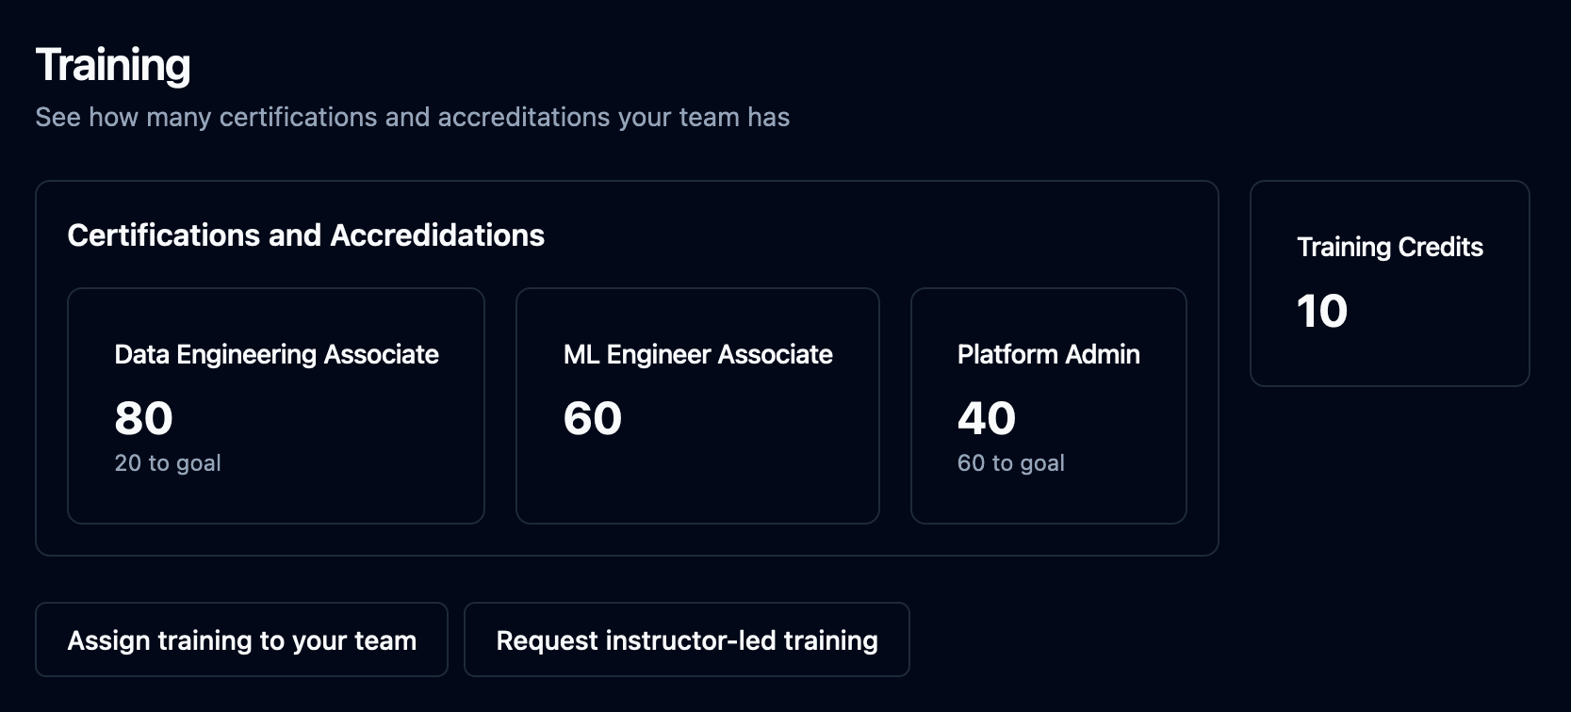This screenshot has height=712, width=1571.
Task: Click the 80 count for Data Engineering
Action: [x=144, y=418]
